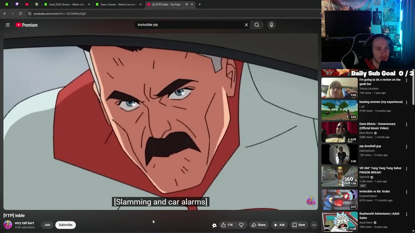Open Teresa Larzelere channel name
The width and height of the screenshot is (415, 233).
[369, 89]
